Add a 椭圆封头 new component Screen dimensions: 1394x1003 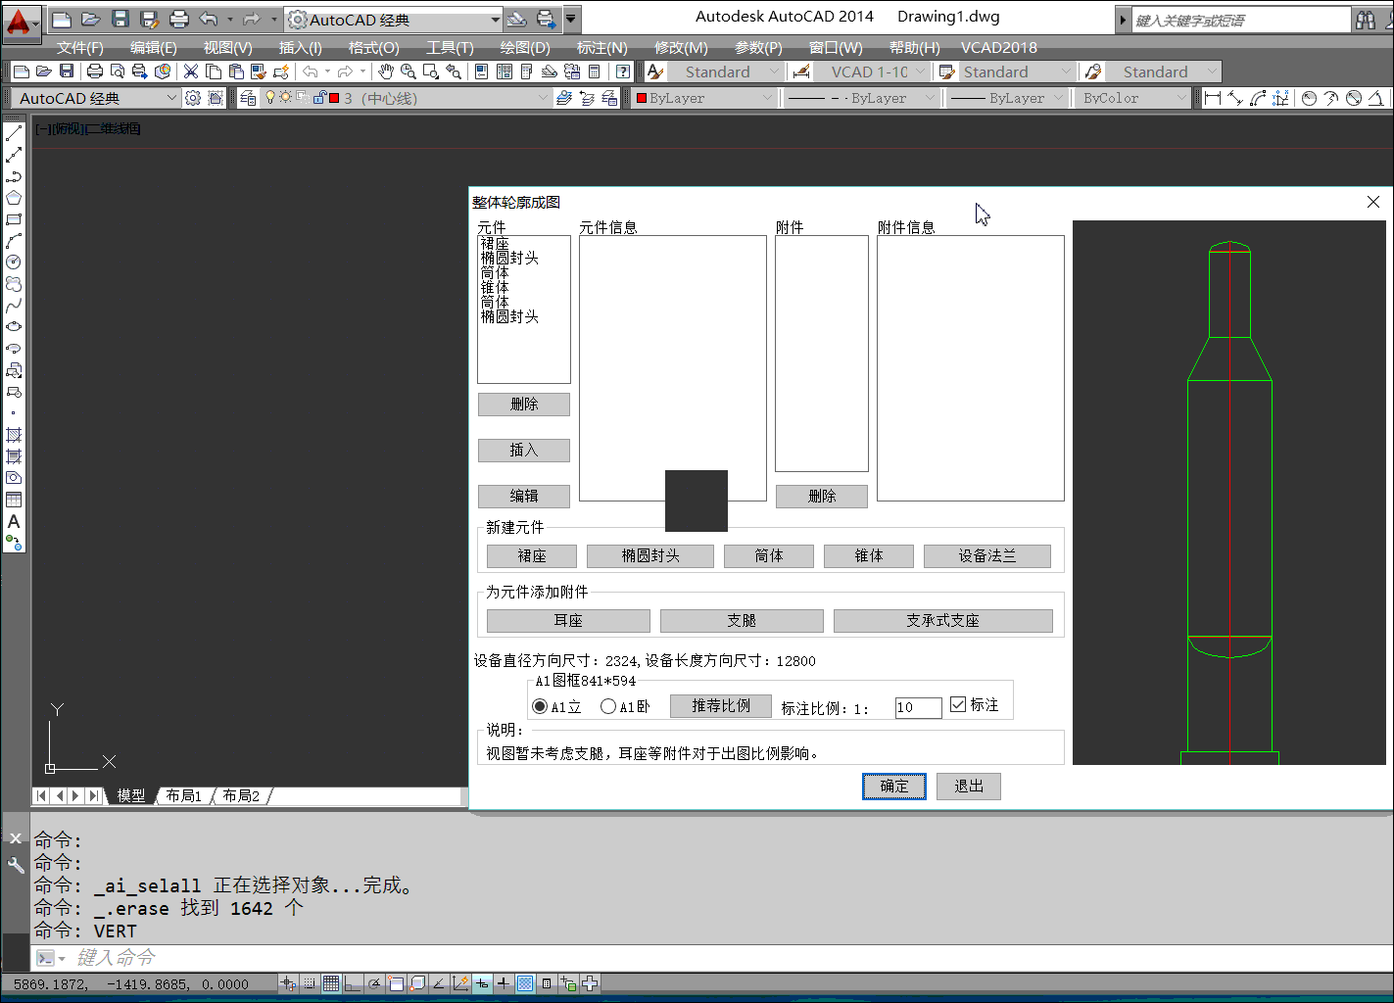pos(650,556)
